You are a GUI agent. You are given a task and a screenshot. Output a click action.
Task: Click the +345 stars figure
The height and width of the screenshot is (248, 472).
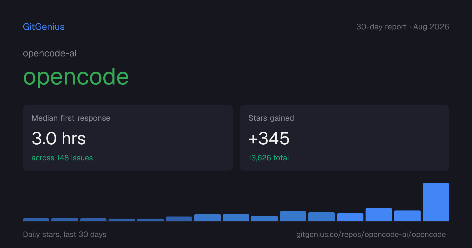(269, 138)
